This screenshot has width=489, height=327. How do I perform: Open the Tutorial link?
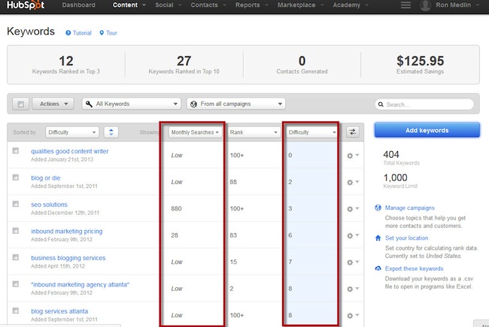click(x=82, y=33)
